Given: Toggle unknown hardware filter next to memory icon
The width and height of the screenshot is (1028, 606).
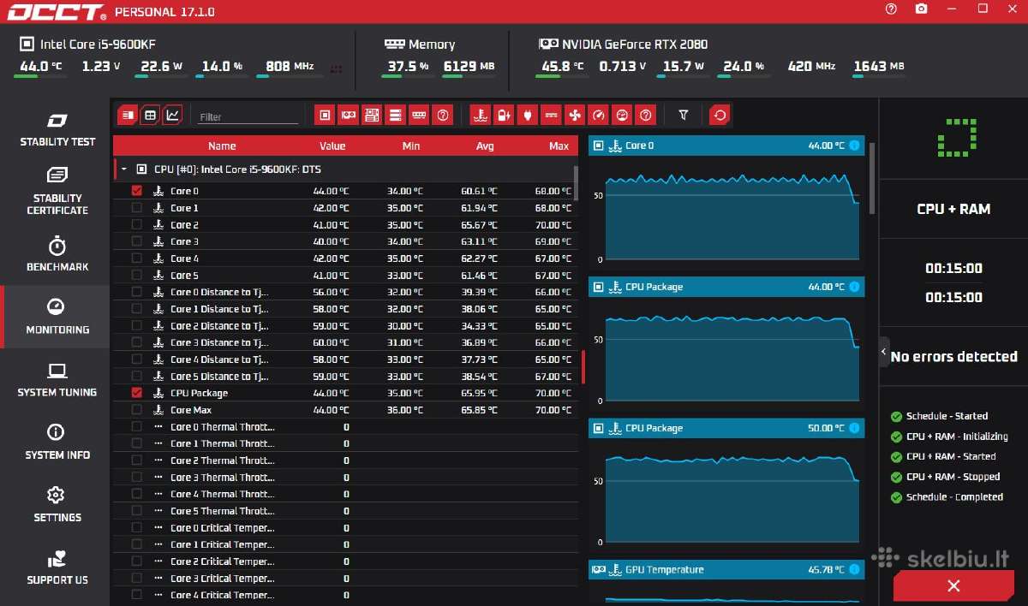Looking at the screenshot, I should [x=442, y=115].
